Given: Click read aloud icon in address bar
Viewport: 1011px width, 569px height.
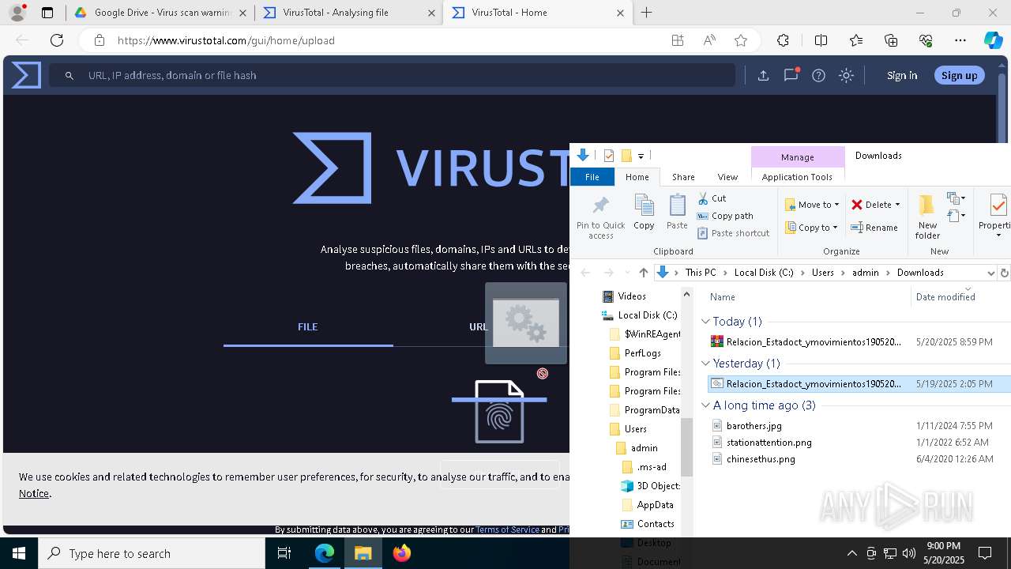Looking at the screenshot, I should coord(709,40).
